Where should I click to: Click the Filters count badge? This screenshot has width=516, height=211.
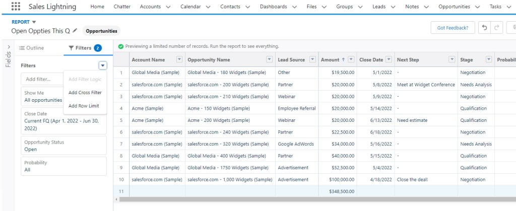click(x=98, y=48)
